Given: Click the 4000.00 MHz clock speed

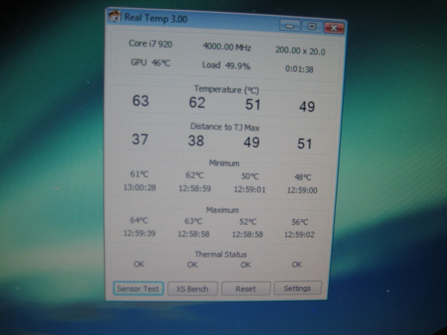Looking at the screenshot, I should [x=226, y=47].
